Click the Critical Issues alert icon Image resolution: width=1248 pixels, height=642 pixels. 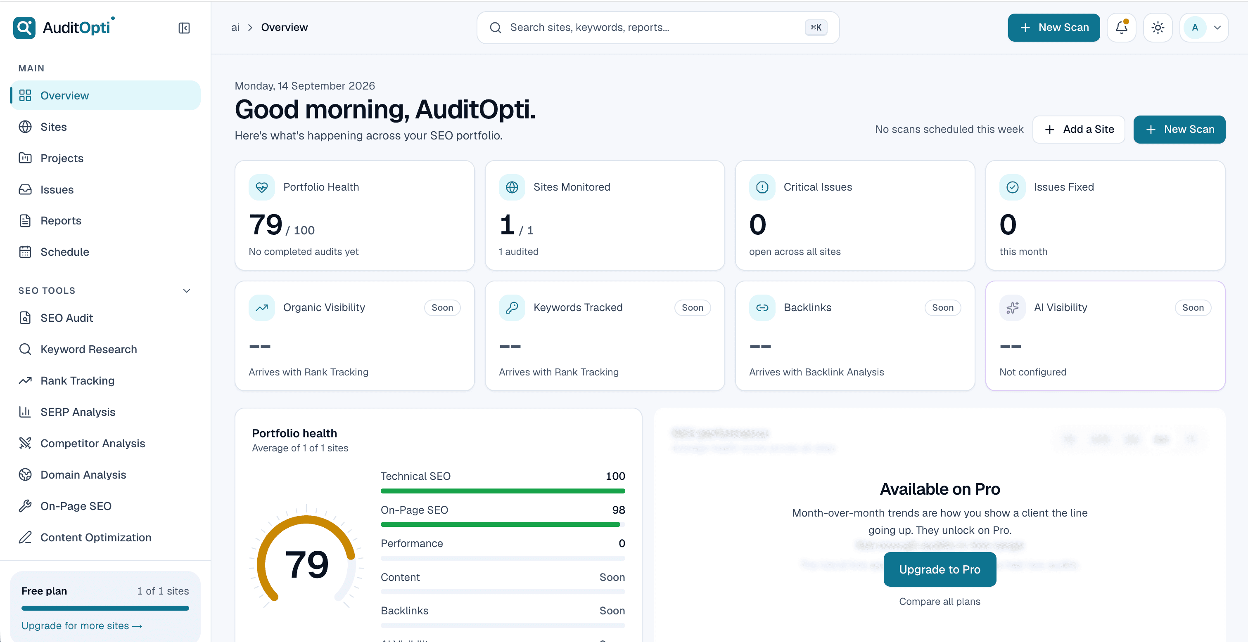762,187
